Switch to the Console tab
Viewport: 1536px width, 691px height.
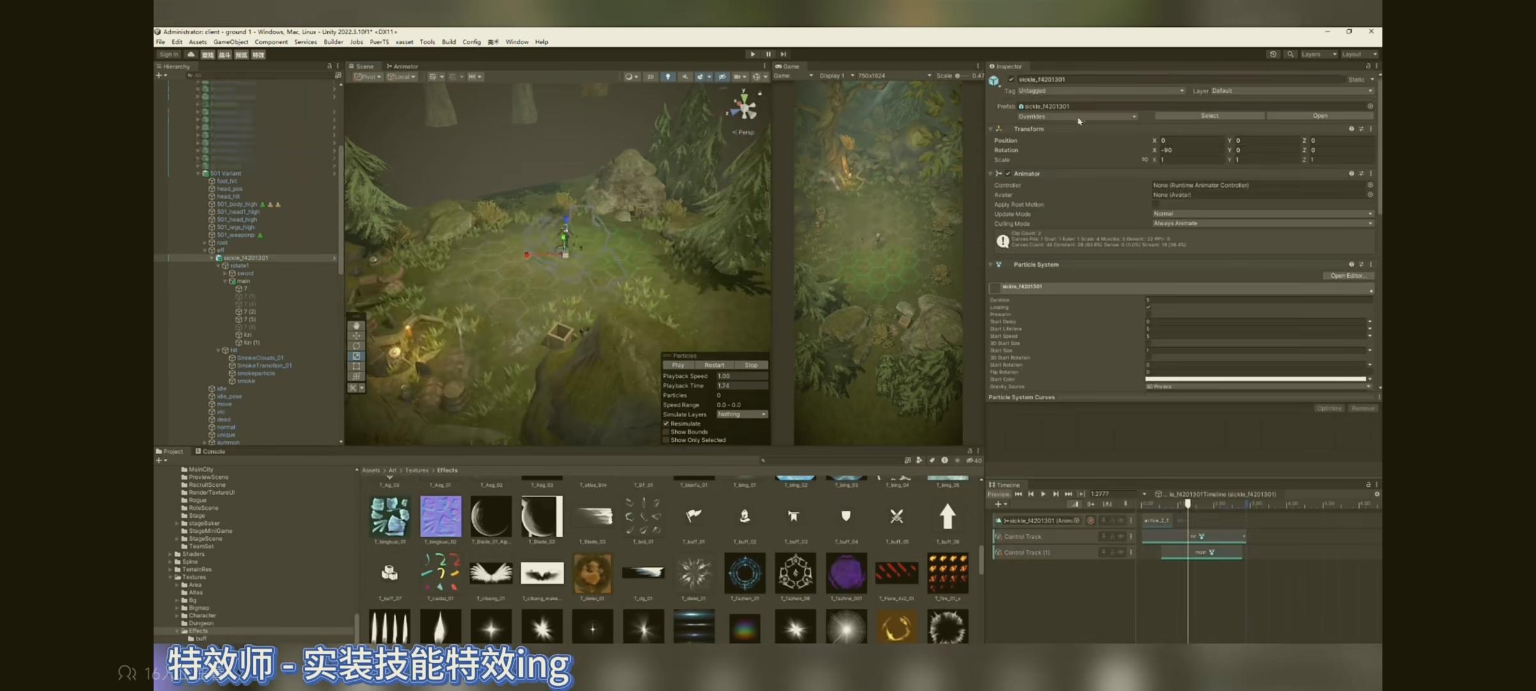pyautogui.click(x=211, y=452)
